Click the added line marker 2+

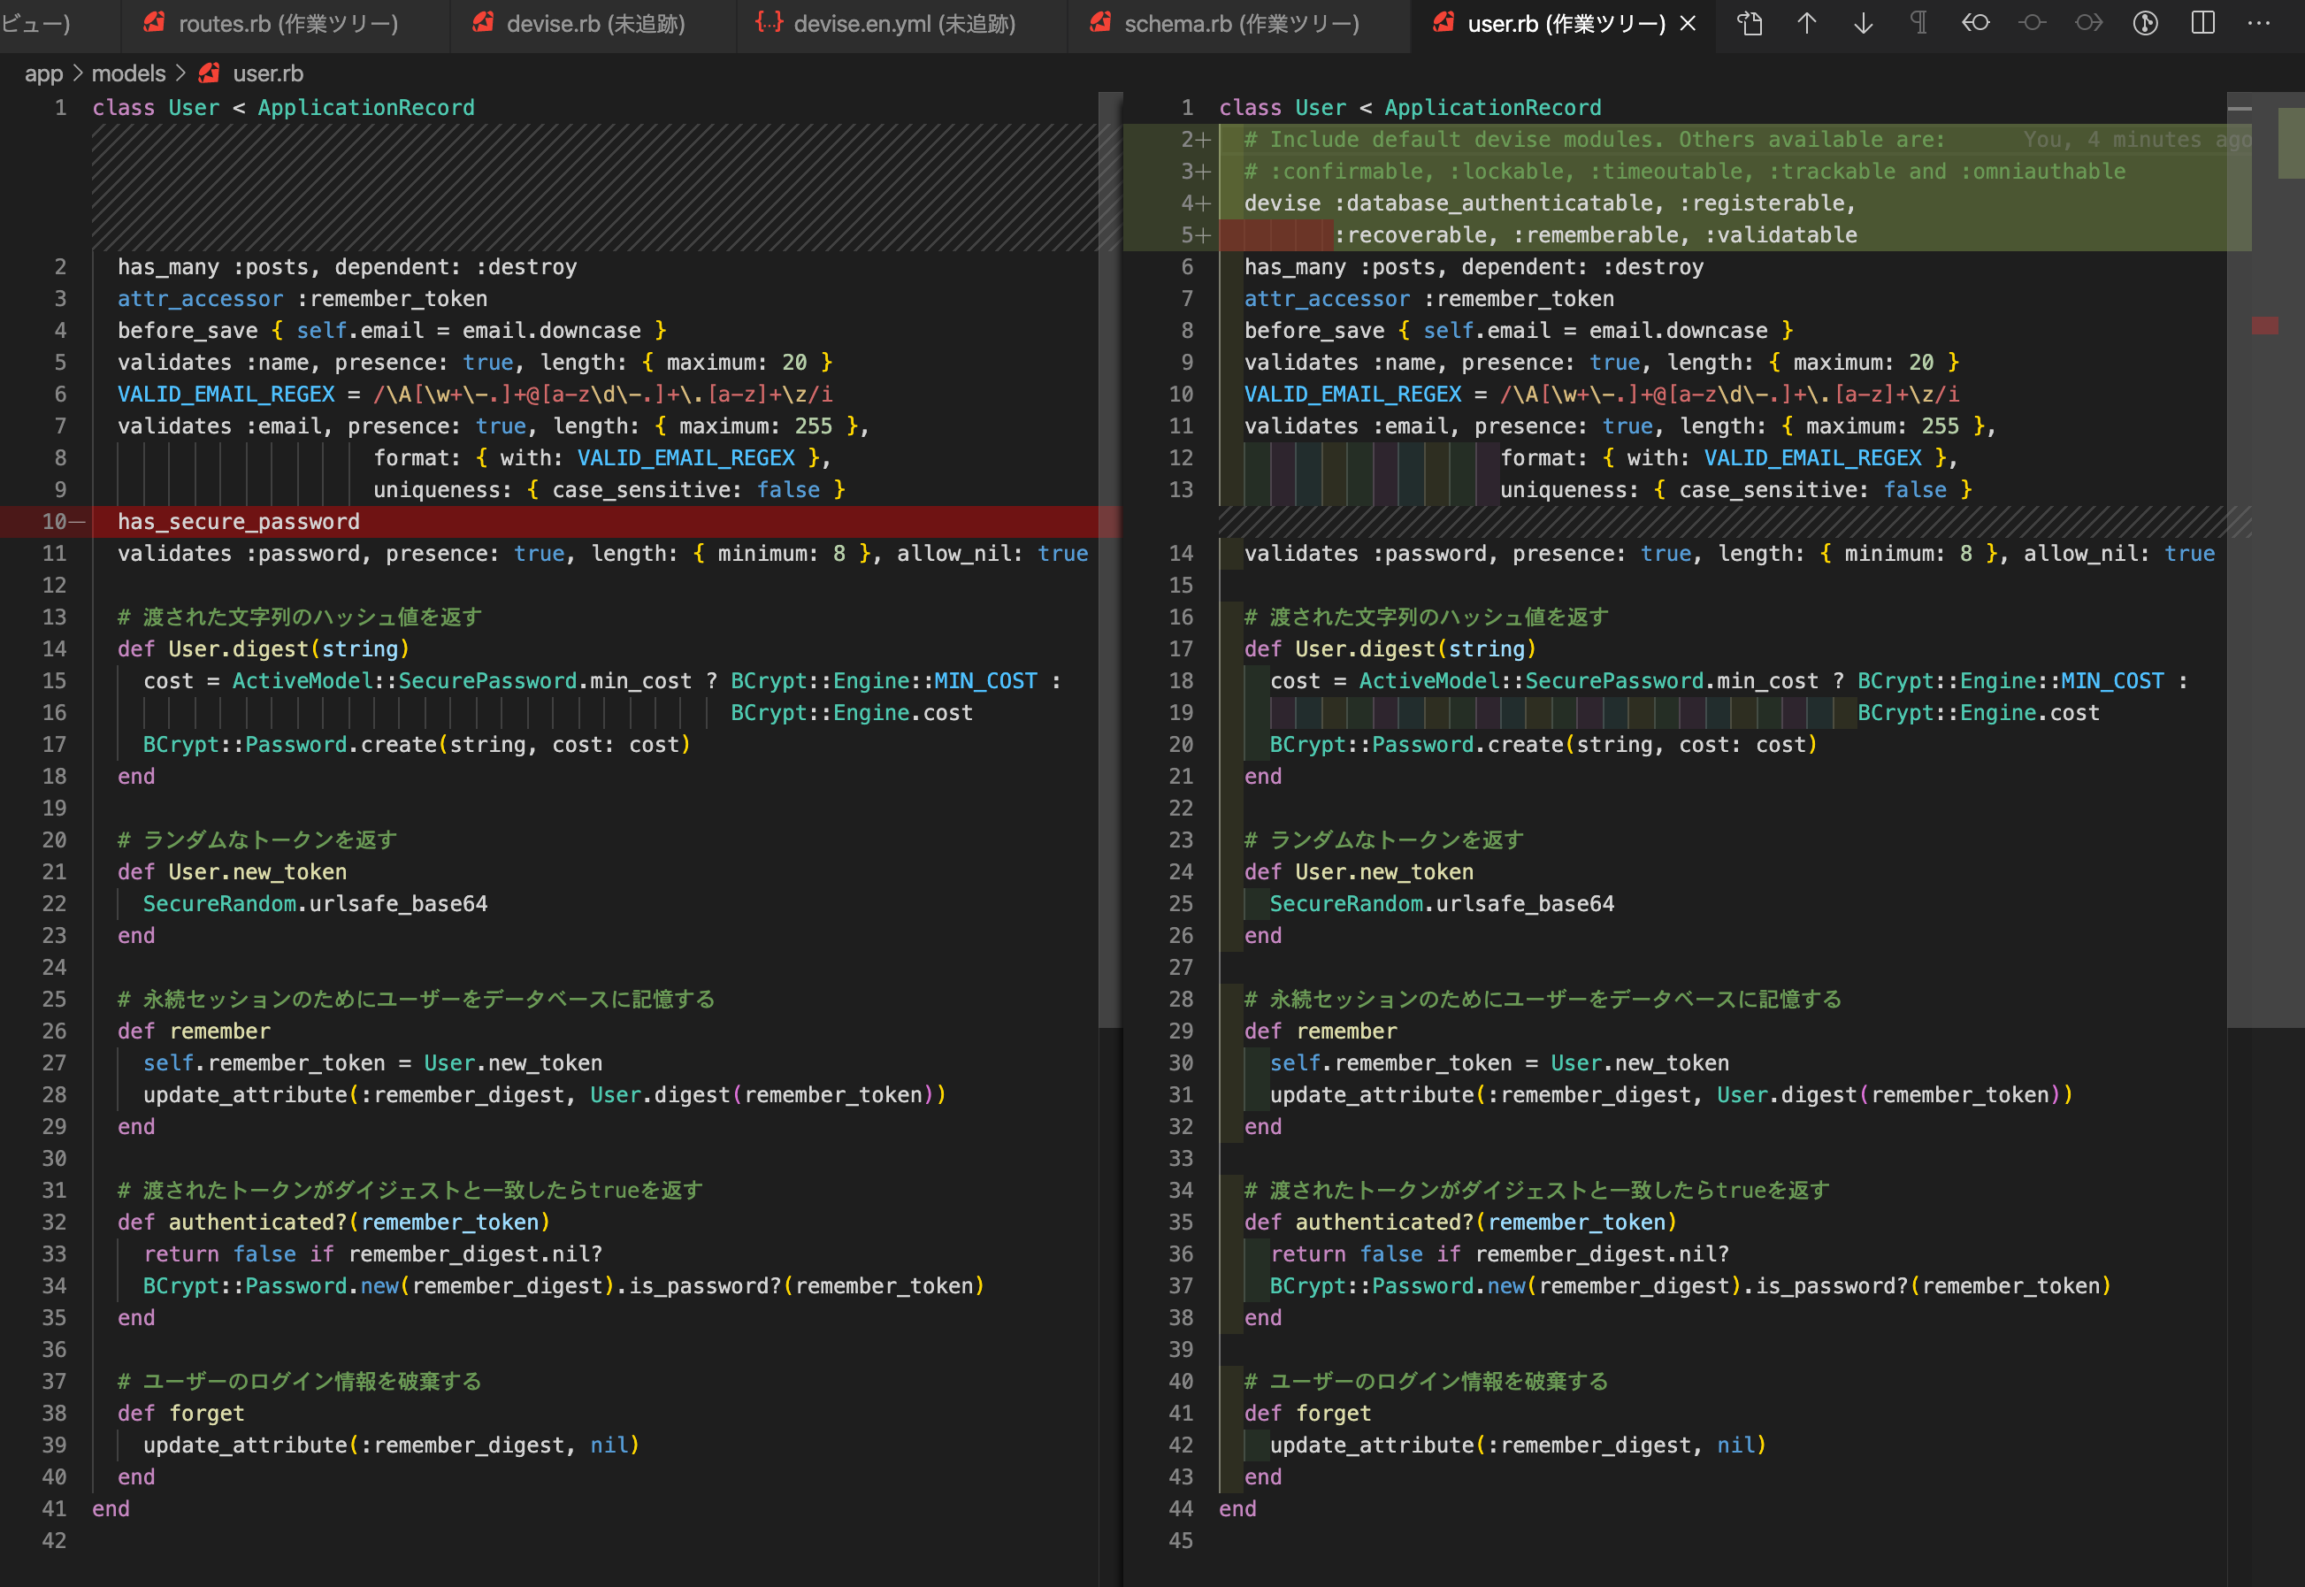click(x=1195, y=140)
